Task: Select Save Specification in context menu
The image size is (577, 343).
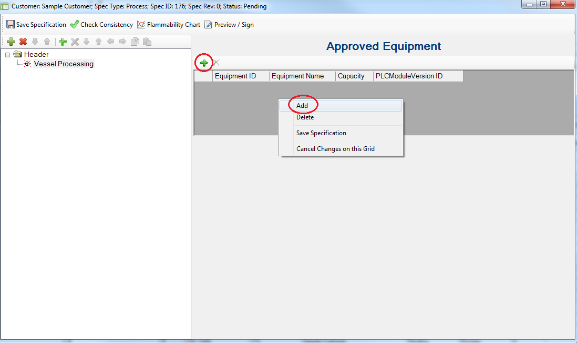Action: [x=321, y=133]
